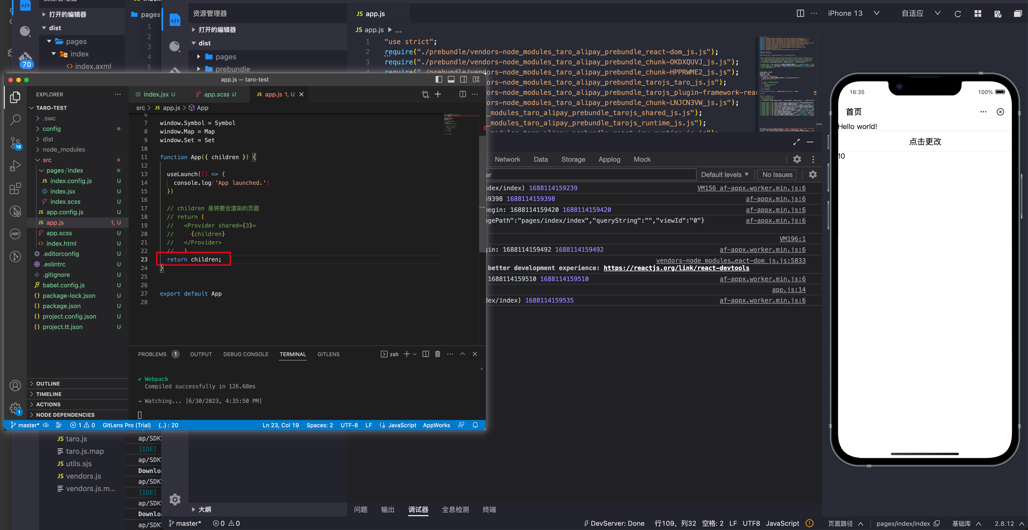The width and height of the screenshot is (1028, 530).
Task: Switch to the GITLENS panel tab
Action: pos(328,354)
